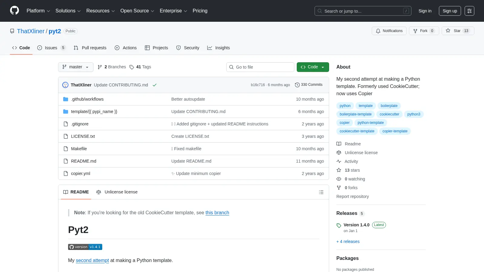This screenshot has height=272, width=484.
Task: Open the command palette icon in header
Action: click(469, 11)
